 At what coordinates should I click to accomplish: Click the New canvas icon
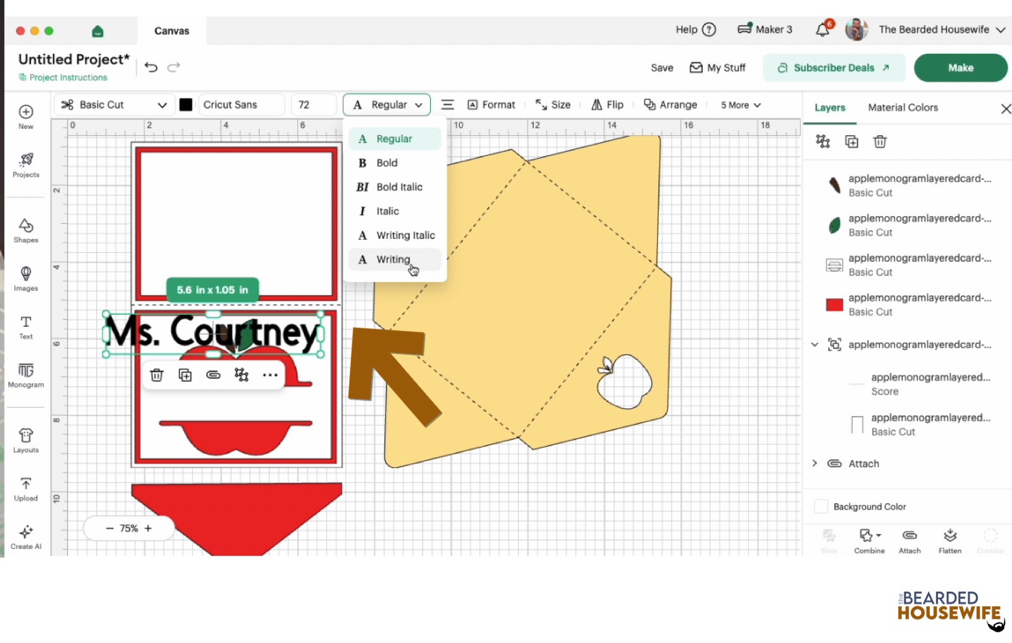point(26,116)
